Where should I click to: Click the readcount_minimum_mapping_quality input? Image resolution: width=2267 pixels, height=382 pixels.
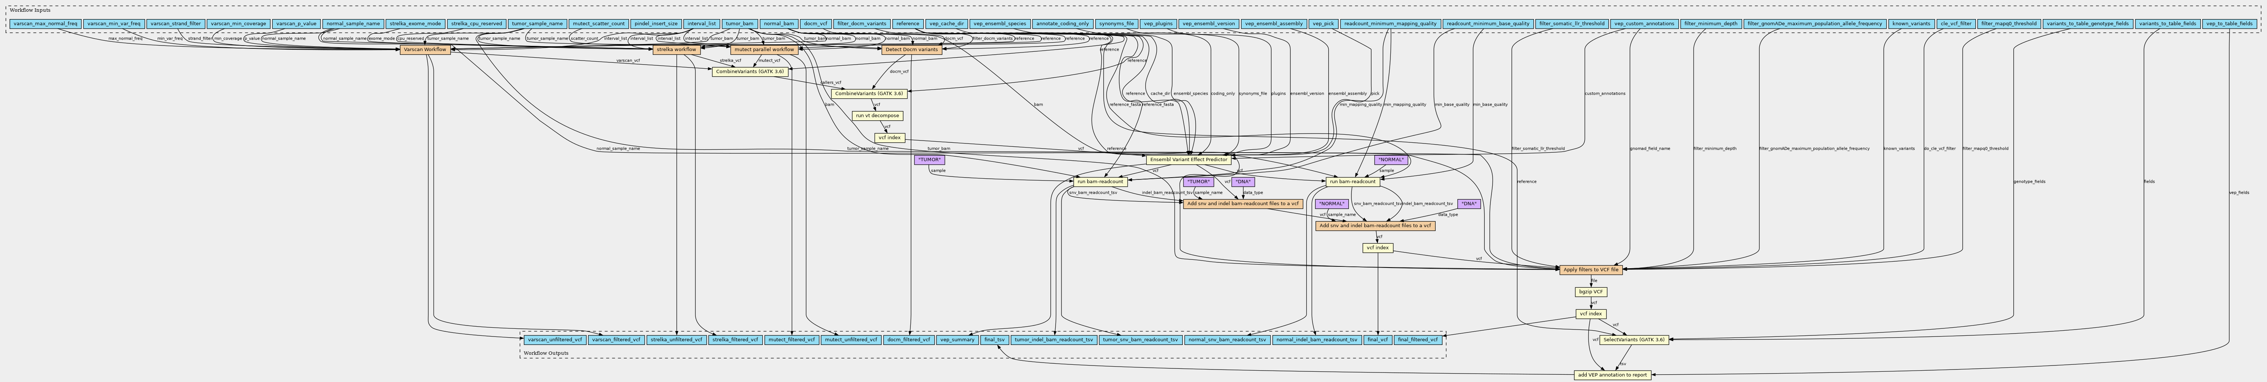coord(1390,24)
